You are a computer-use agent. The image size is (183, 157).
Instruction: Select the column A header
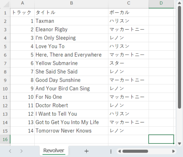point(22,3)
